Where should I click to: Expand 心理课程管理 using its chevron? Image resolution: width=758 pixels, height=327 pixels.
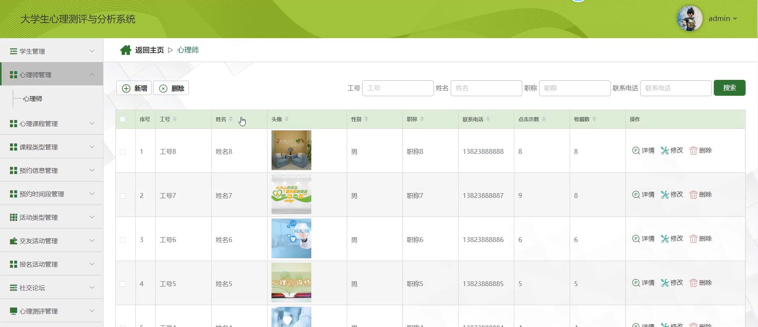coord(92,123)
